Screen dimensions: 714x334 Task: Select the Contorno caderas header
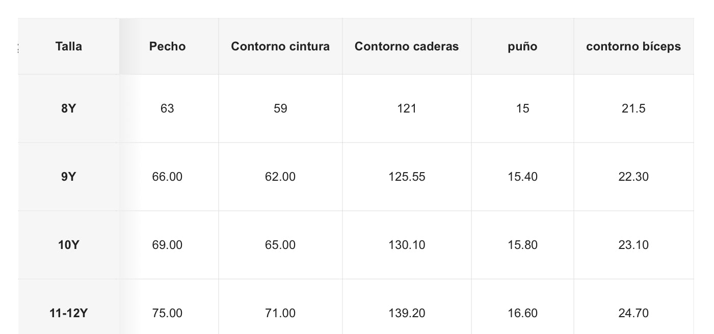[407, 46]
